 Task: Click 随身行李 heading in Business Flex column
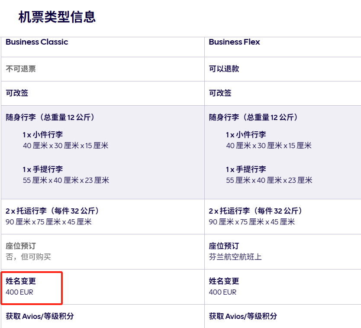coord(253,117)
